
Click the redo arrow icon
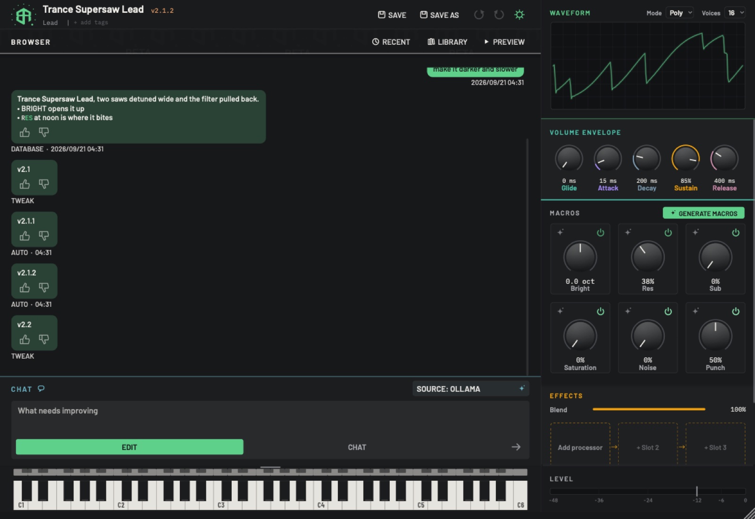coord(499,15)
